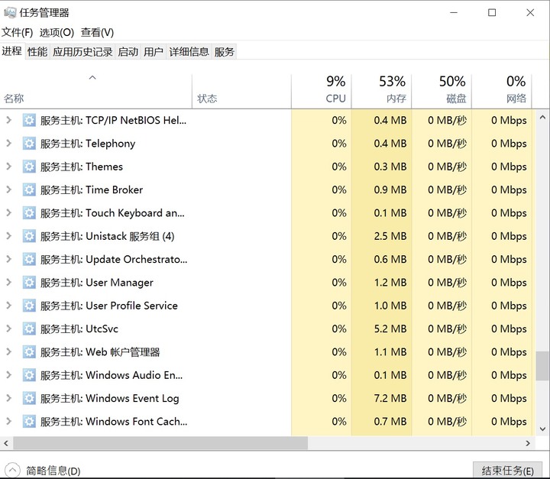
Task: Expand the User Manager service host
Action: click(8, 283)
